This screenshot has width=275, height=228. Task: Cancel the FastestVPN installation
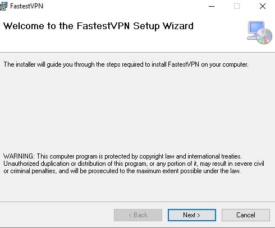point(246,215)
